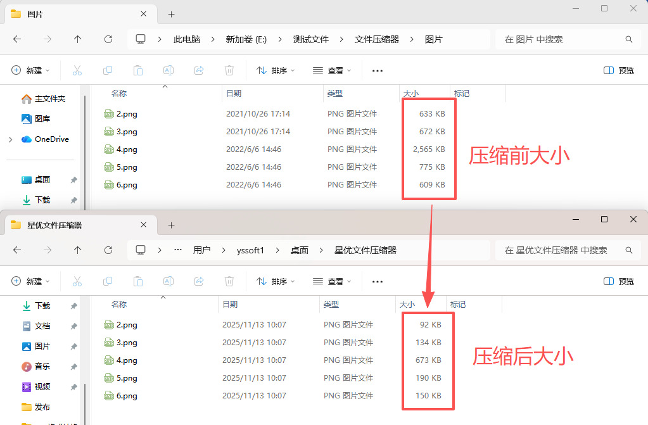Go up one folder in 星优文件压缩器 window
Image resolution: width=648 pixels, height=425 pixels.
(78, 250)
